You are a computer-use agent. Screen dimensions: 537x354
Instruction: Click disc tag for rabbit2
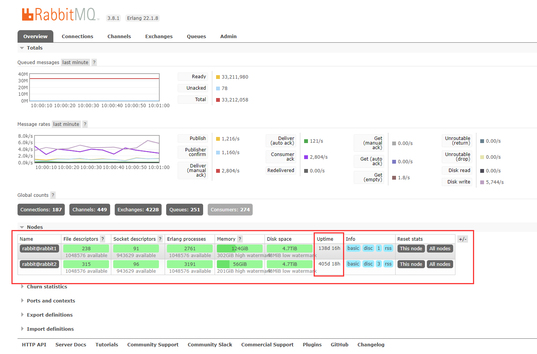pos(368,264)
